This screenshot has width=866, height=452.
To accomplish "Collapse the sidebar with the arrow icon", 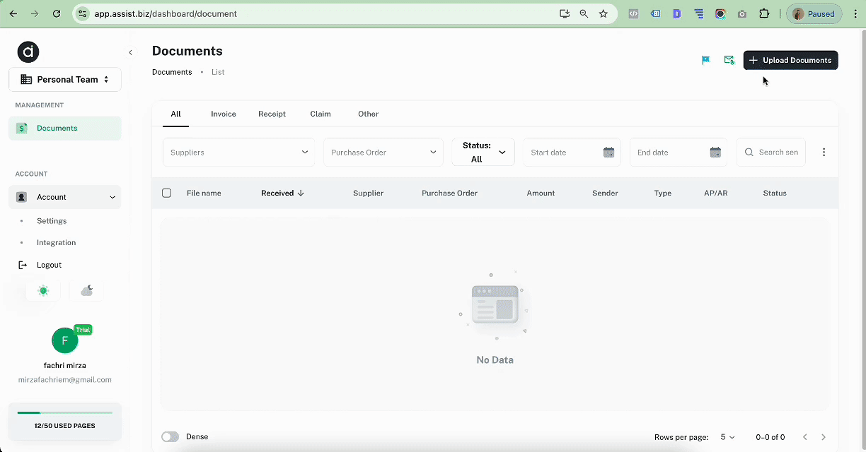I will pyautogui.click(x=130, y=52).
